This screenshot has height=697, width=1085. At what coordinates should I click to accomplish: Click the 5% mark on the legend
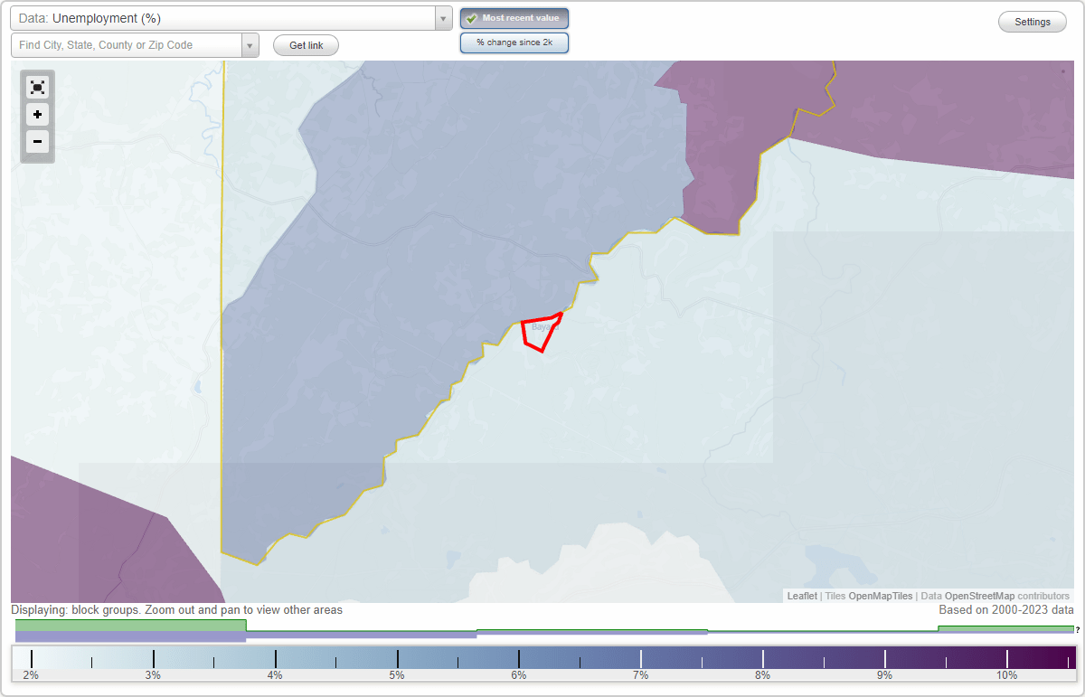point(397,675)
